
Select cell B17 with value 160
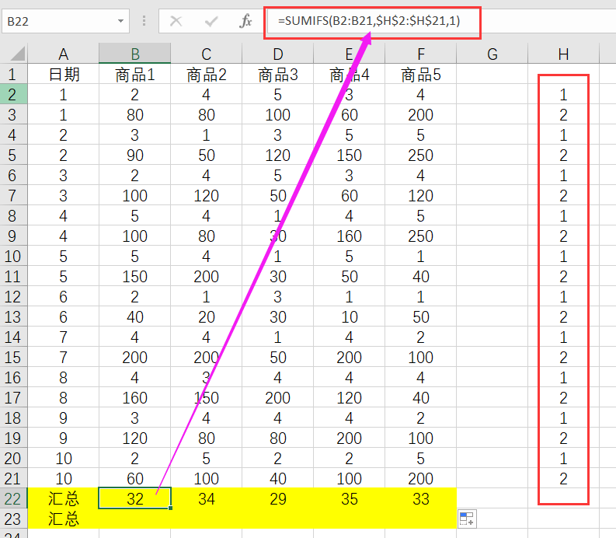134,397
